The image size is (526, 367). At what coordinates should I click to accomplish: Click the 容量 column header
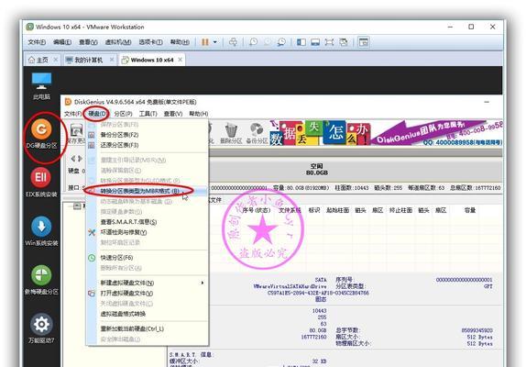point(470,210)
